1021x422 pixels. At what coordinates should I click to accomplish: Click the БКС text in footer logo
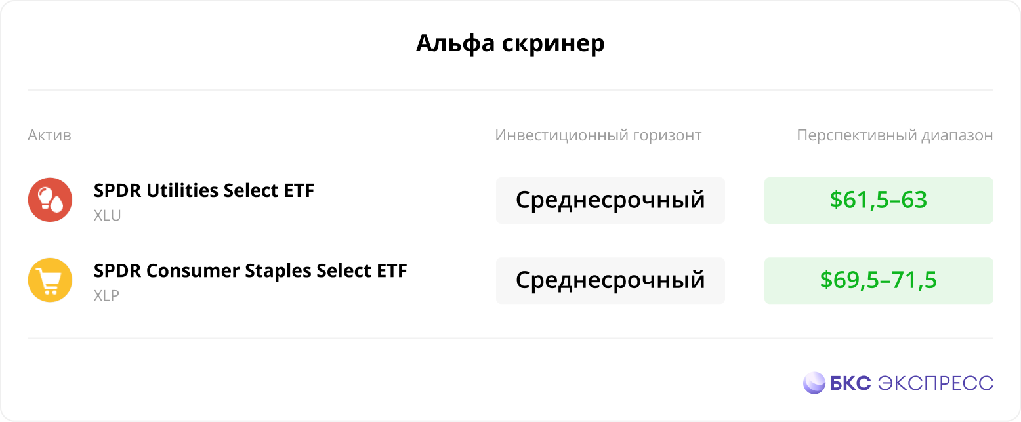pos(850,383)
